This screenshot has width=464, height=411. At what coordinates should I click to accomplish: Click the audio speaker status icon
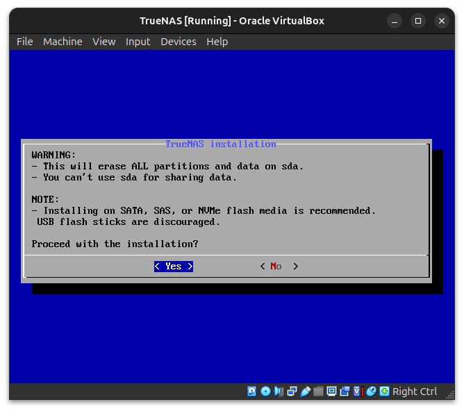[279, 392]
